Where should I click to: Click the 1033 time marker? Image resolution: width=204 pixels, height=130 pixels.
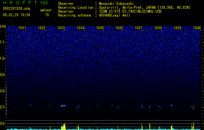pyautogui.click(x=61, y=28)
